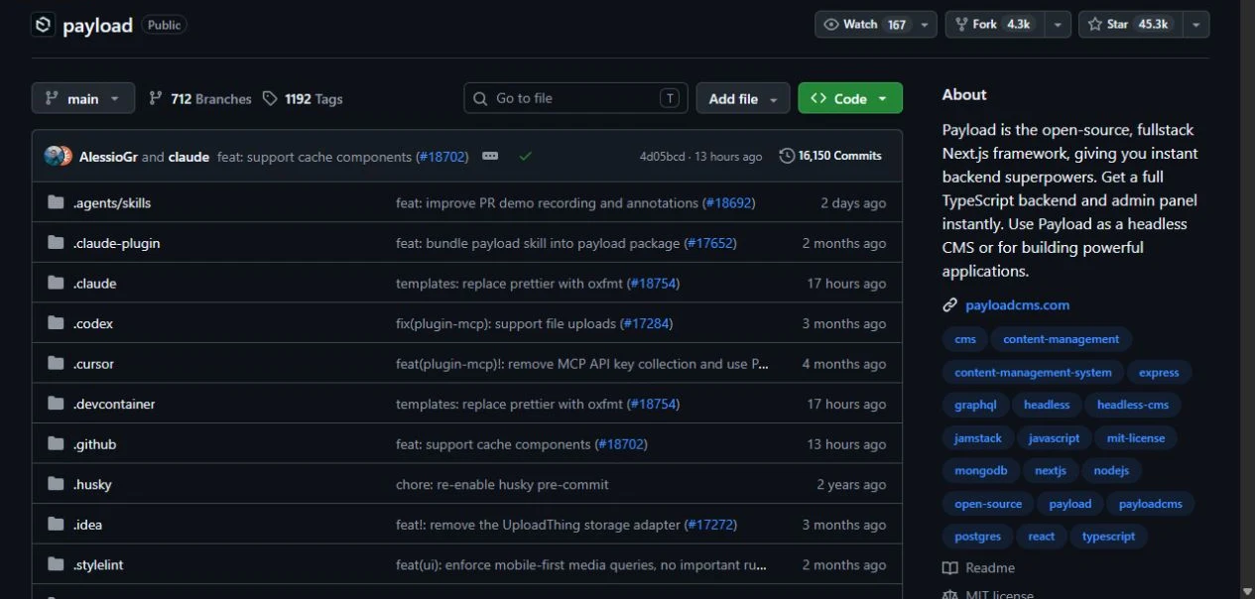
Task: Select the jamstack topic tag
Action: click(978, 437)
